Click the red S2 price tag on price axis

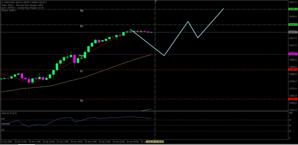(x=293, y=99)
